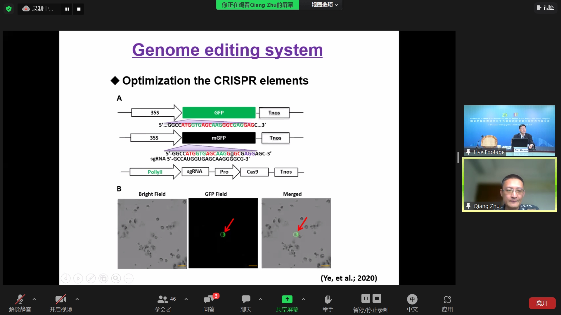Screen dimensions: 561x315
Task: Expand participants options chevron
Action: click(x=186, y=299)
